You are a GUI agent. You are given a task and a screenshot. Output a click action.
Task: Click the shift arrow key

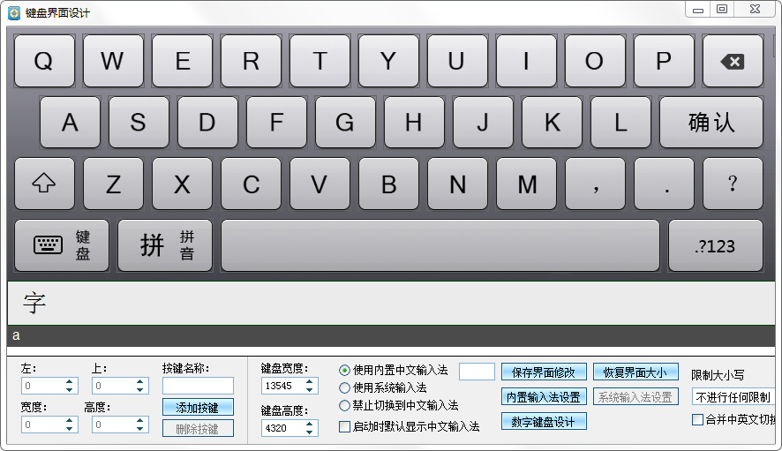tap(44, 184)
